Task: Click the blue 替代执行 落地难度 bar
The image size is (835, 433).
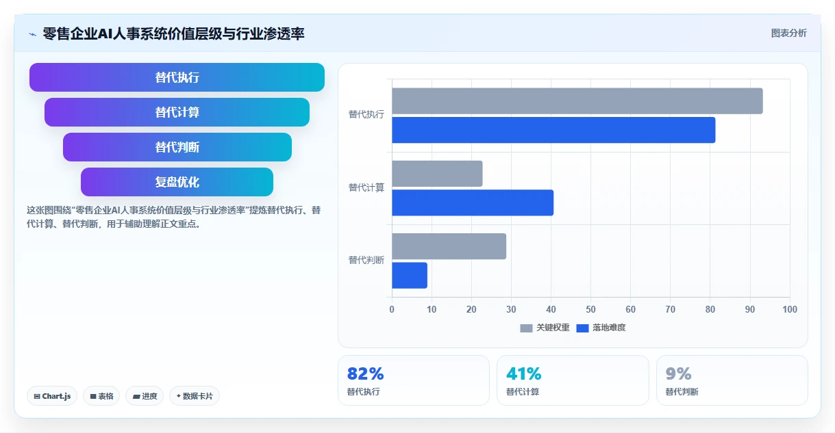Action: pos(553,130)
